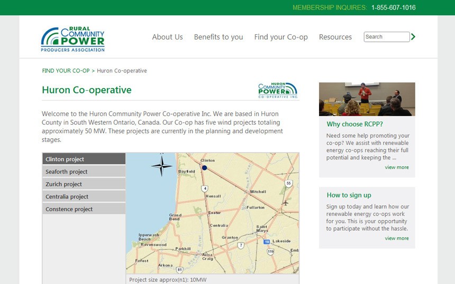Click the Bayfield label on map
The image size is (455, 284).
click(187, 172)
